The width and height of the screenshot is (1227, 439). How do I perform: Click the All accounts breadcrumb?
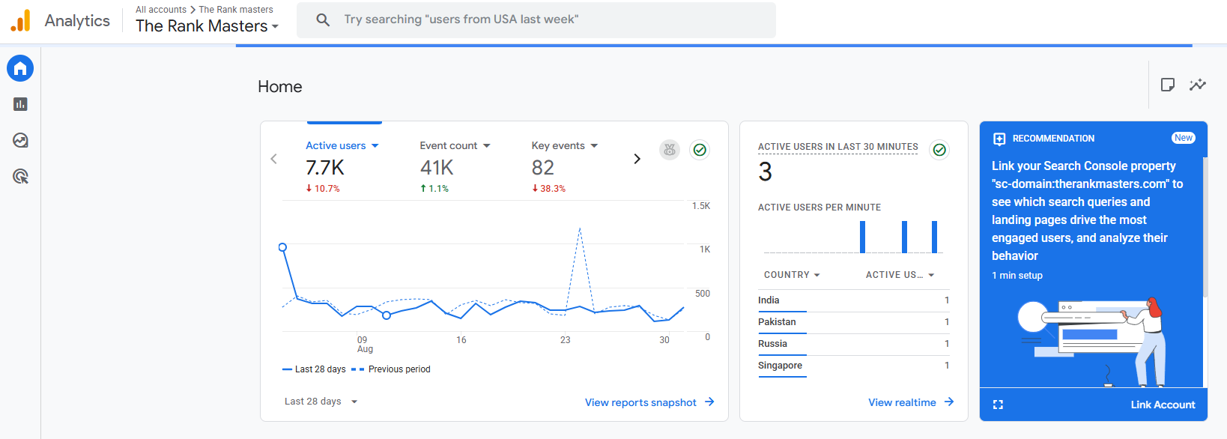161,10
